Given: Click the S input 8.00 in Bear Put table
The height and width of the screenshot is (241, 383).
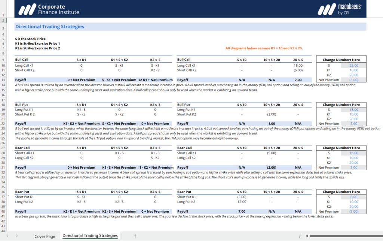Looking at the screenshot, I should pyautogui.click(x=353, y=197).
